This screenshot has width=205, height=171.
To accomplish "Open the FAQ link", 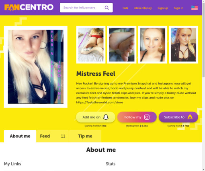I will pos(125,8).
